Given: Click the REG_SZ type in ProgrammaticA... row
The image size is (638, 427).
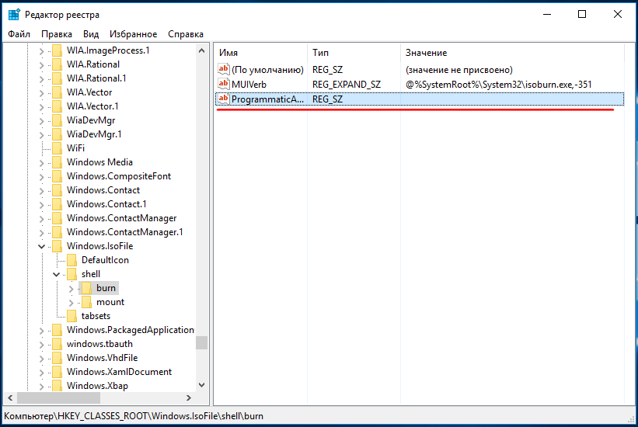Looking at the screenshot, I should pyautogui.click(x=327, y=99).
